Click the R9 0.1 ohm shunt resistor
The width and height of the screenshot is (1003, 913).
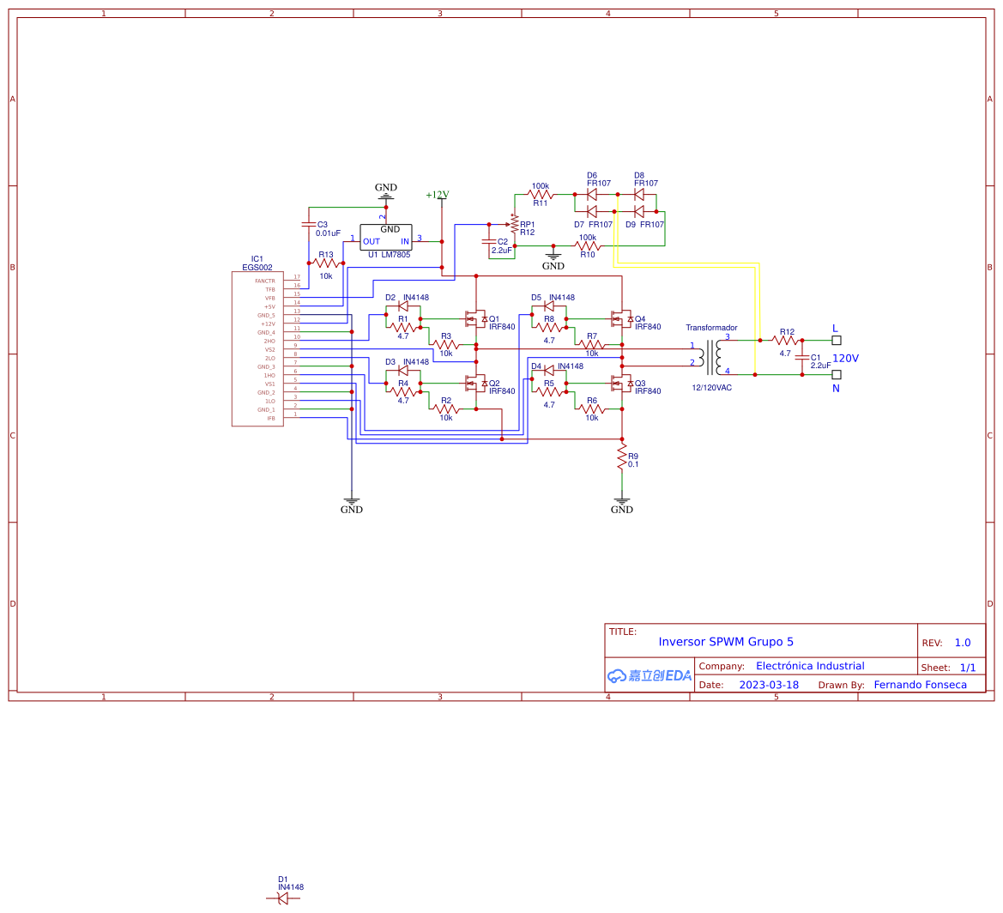click(622, 461)
